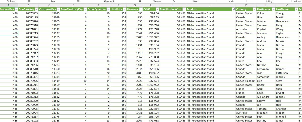Select the FirstName cell Crystal

[x=266, y=29]
